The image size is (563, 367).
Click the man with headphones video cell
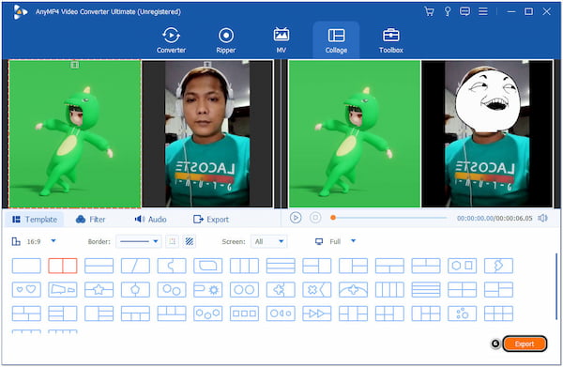pyautogui.click(x=207, y=133)
